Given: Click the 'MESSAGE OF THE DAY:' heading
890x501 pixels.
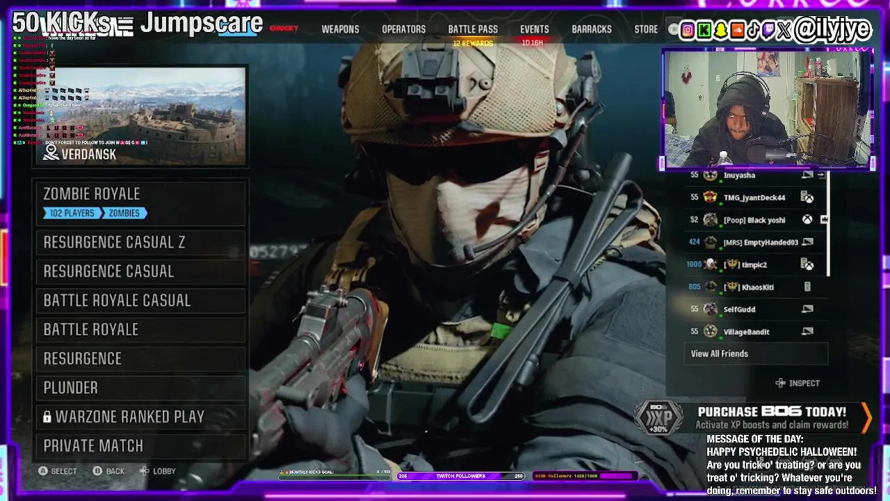Looking at the screenshot, I should click(x=755, y=439).
